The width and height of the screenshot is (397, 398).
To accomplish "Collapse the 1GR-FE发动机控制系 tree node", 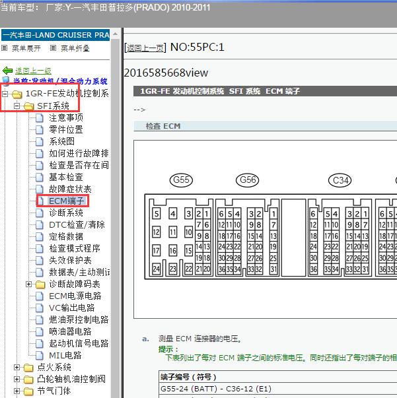I will coord(5,94).
